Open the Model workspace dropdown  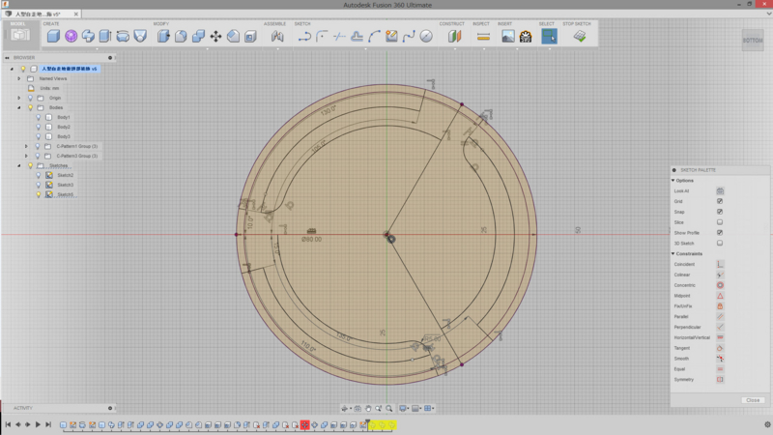pyautogui.click(x=20, y=34)
